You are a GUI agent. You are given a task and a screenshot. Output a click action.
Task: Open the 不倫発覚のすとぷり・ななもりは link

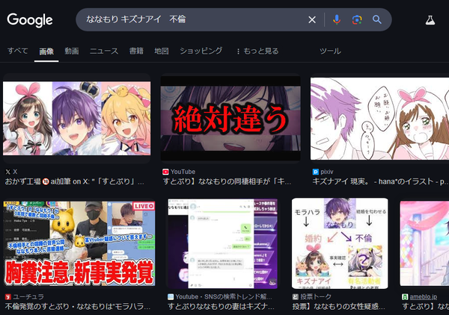78,307
